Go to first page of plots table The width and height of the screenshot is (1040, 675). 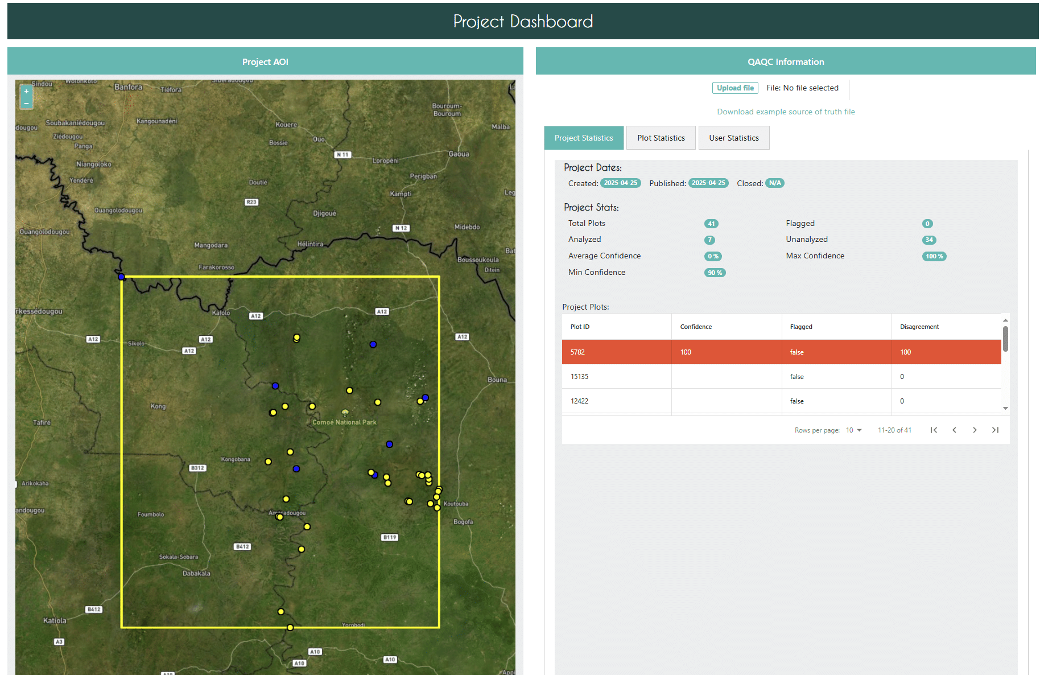point(934,430)
